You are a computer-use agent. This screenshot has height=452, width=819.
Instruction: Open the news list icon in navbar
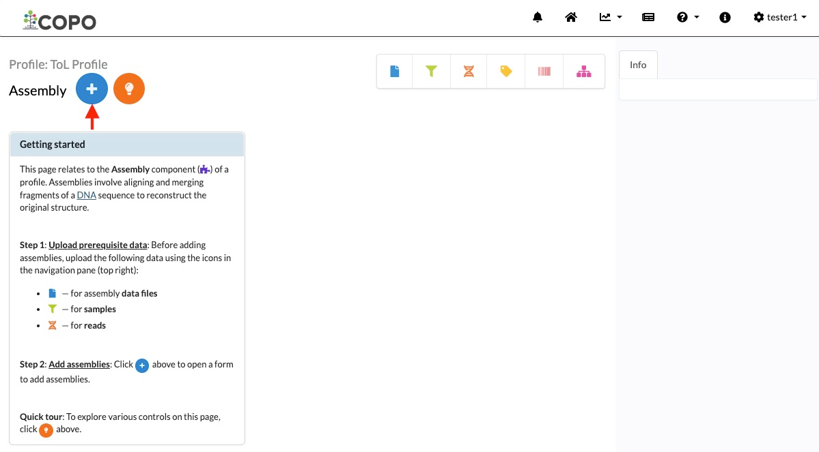click(648, 17)
